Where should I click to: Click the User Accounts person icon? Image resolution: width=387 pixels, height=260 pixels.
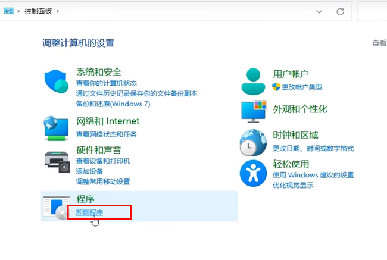click(253, 82)
